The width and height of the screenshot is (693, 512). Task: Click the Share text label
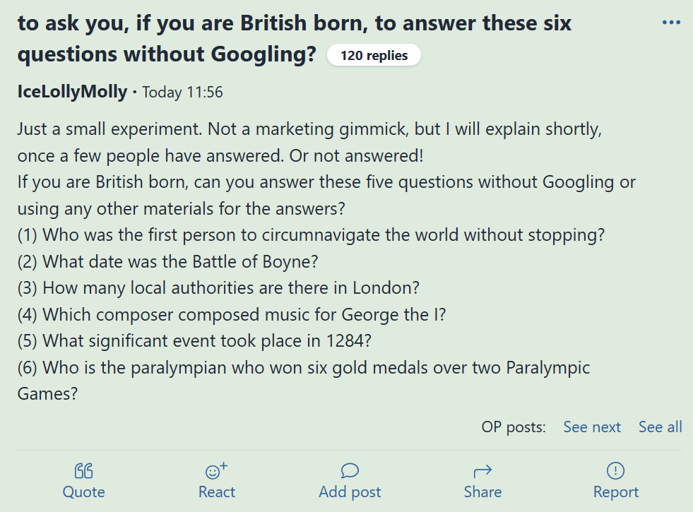pyautogui.click(x=482, y=492)
